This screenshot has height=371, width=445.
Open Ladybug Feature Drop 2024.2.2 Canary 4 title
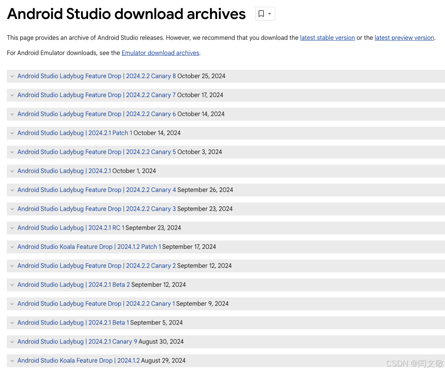(x=96, y=190)
